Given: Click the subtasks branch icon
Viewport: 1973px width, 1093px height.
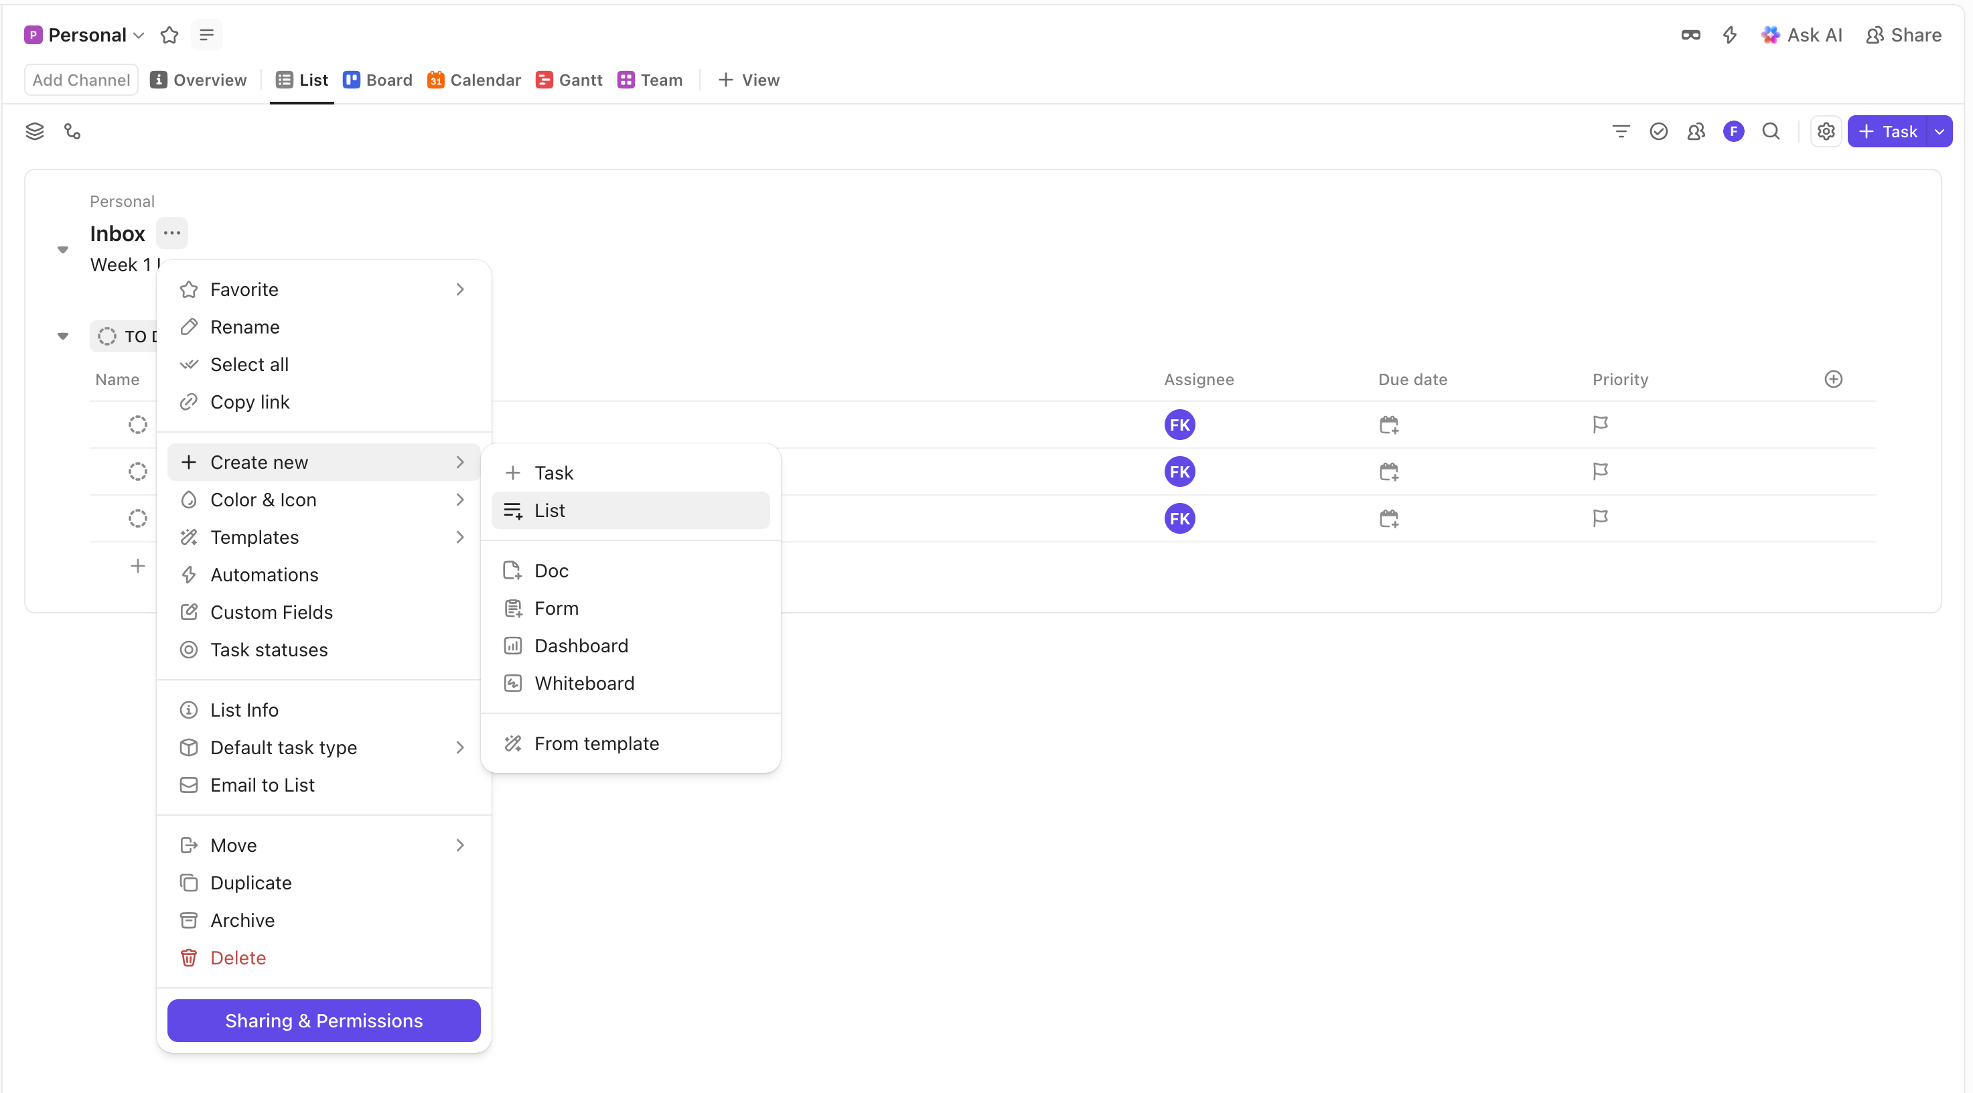Looking at the screenshot, I should pyautogui.click(x=73, y=132).
